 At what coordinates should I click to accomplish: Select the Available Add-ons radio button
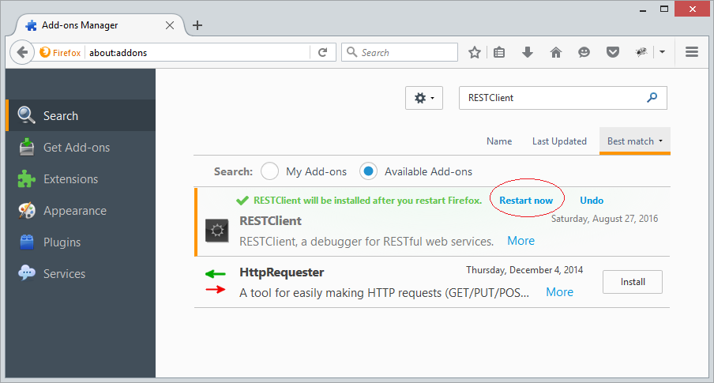368,171
